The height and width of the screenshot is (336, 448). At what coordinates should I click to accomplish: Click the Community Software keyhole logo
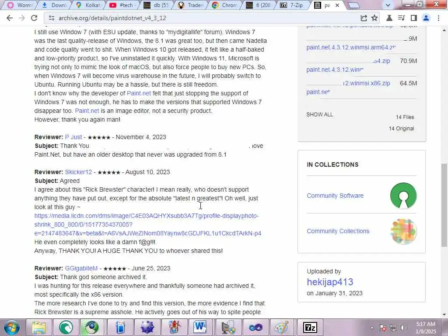pyautogui.click(x=403, y=196)
